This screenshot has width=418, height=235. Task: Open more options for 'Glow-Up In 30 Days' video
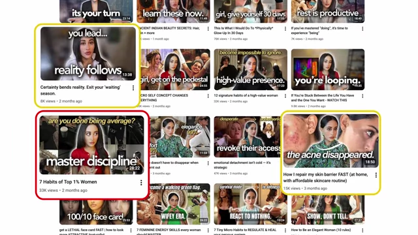tap(285, 29)
